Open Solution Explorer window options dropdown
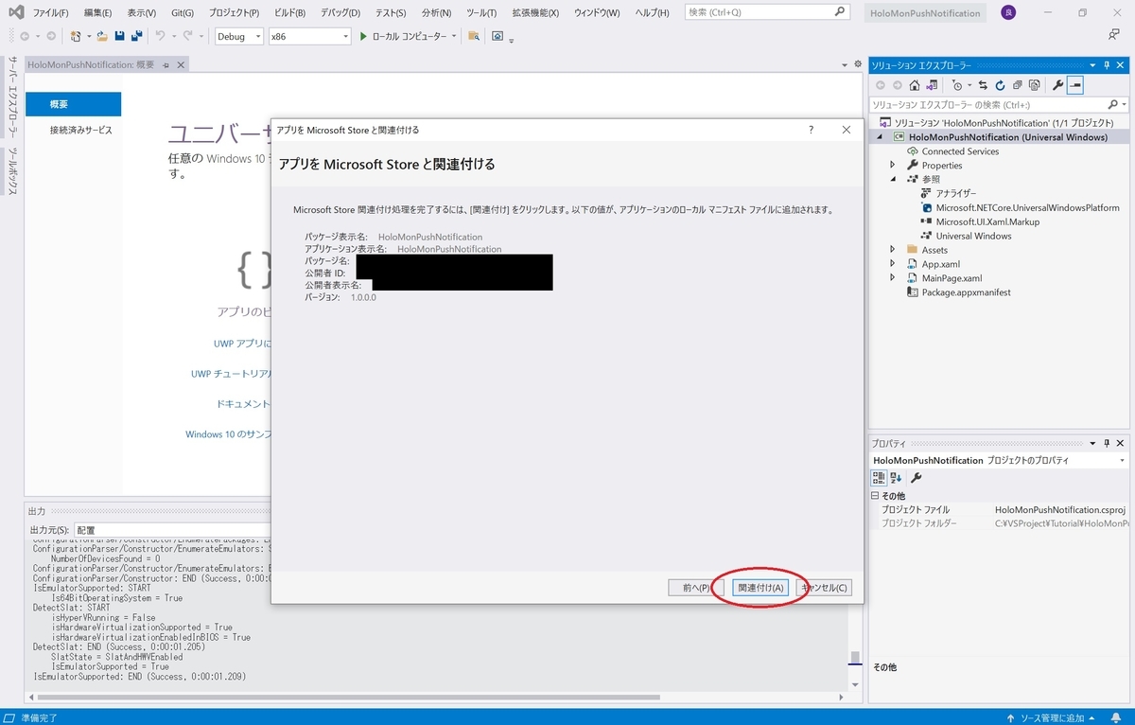 (1093, 65)
